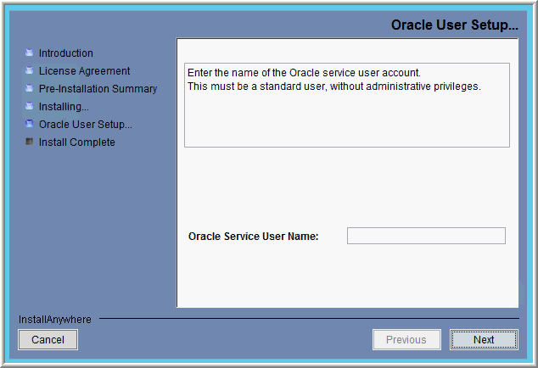Select the Oracle User Setup... step label

(86, 124)
